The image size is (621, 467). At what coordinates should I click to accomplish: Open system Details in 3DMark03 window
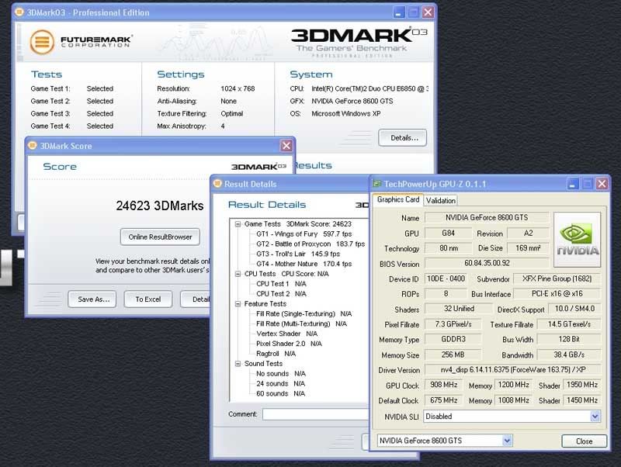402,138
